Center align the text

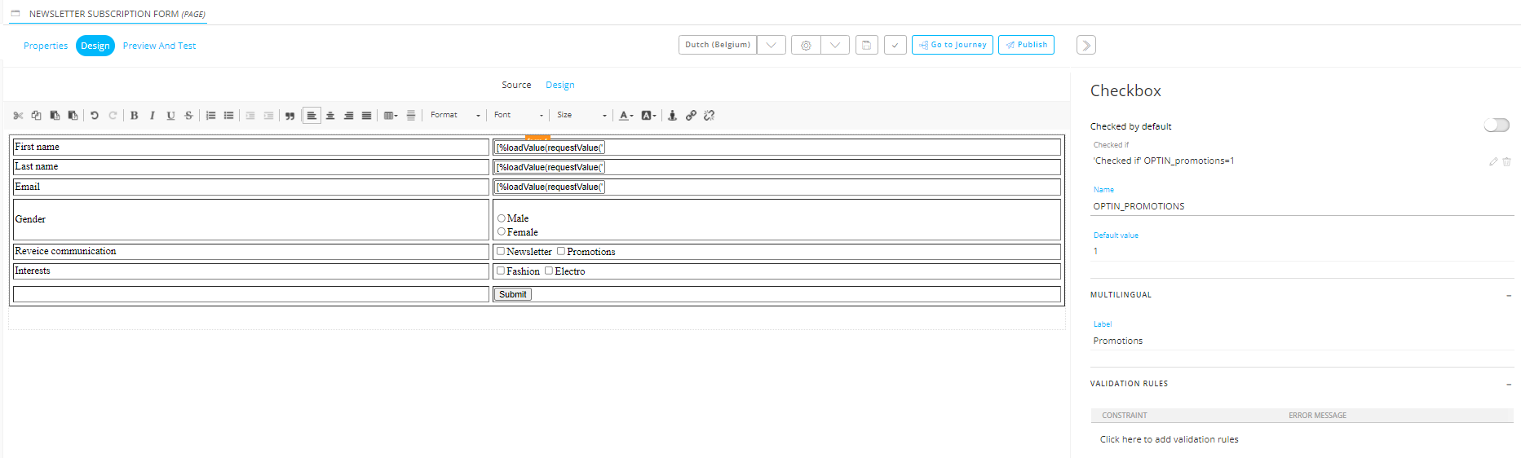coord(330,116)
